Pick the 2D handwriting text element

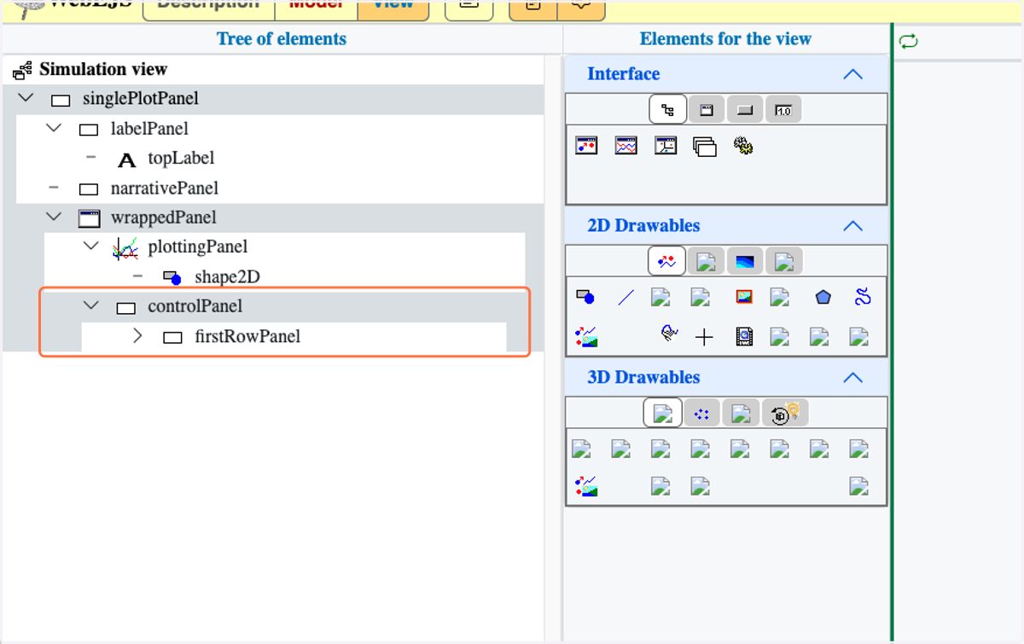(670, 335)
